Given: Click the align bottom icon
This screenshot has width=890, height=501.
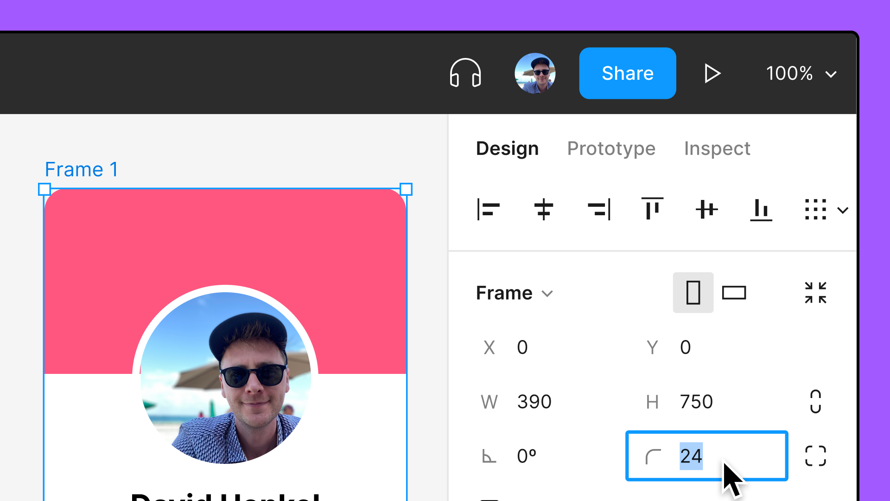Looking at the screenshot, I should point(761,210).
